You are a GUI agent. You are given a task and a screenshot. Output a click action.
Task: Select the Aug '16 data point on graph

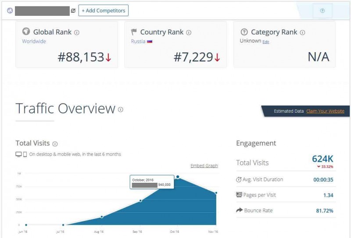click(x=102, y=217)
